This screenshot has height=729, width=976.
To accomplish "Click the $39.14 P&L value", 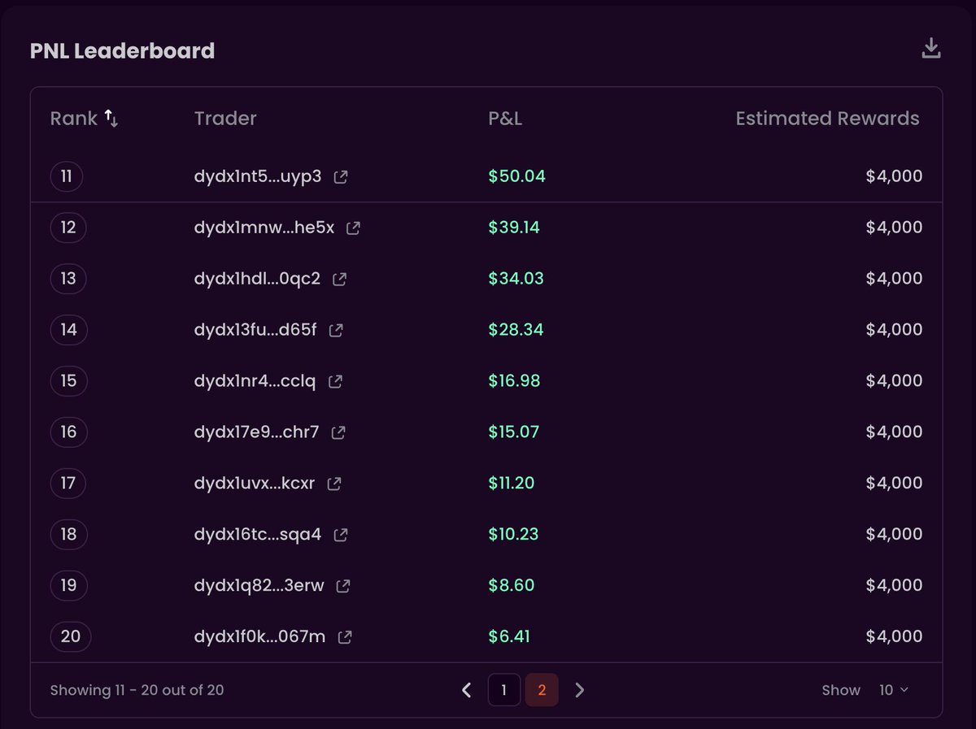I will coord(514,228).
